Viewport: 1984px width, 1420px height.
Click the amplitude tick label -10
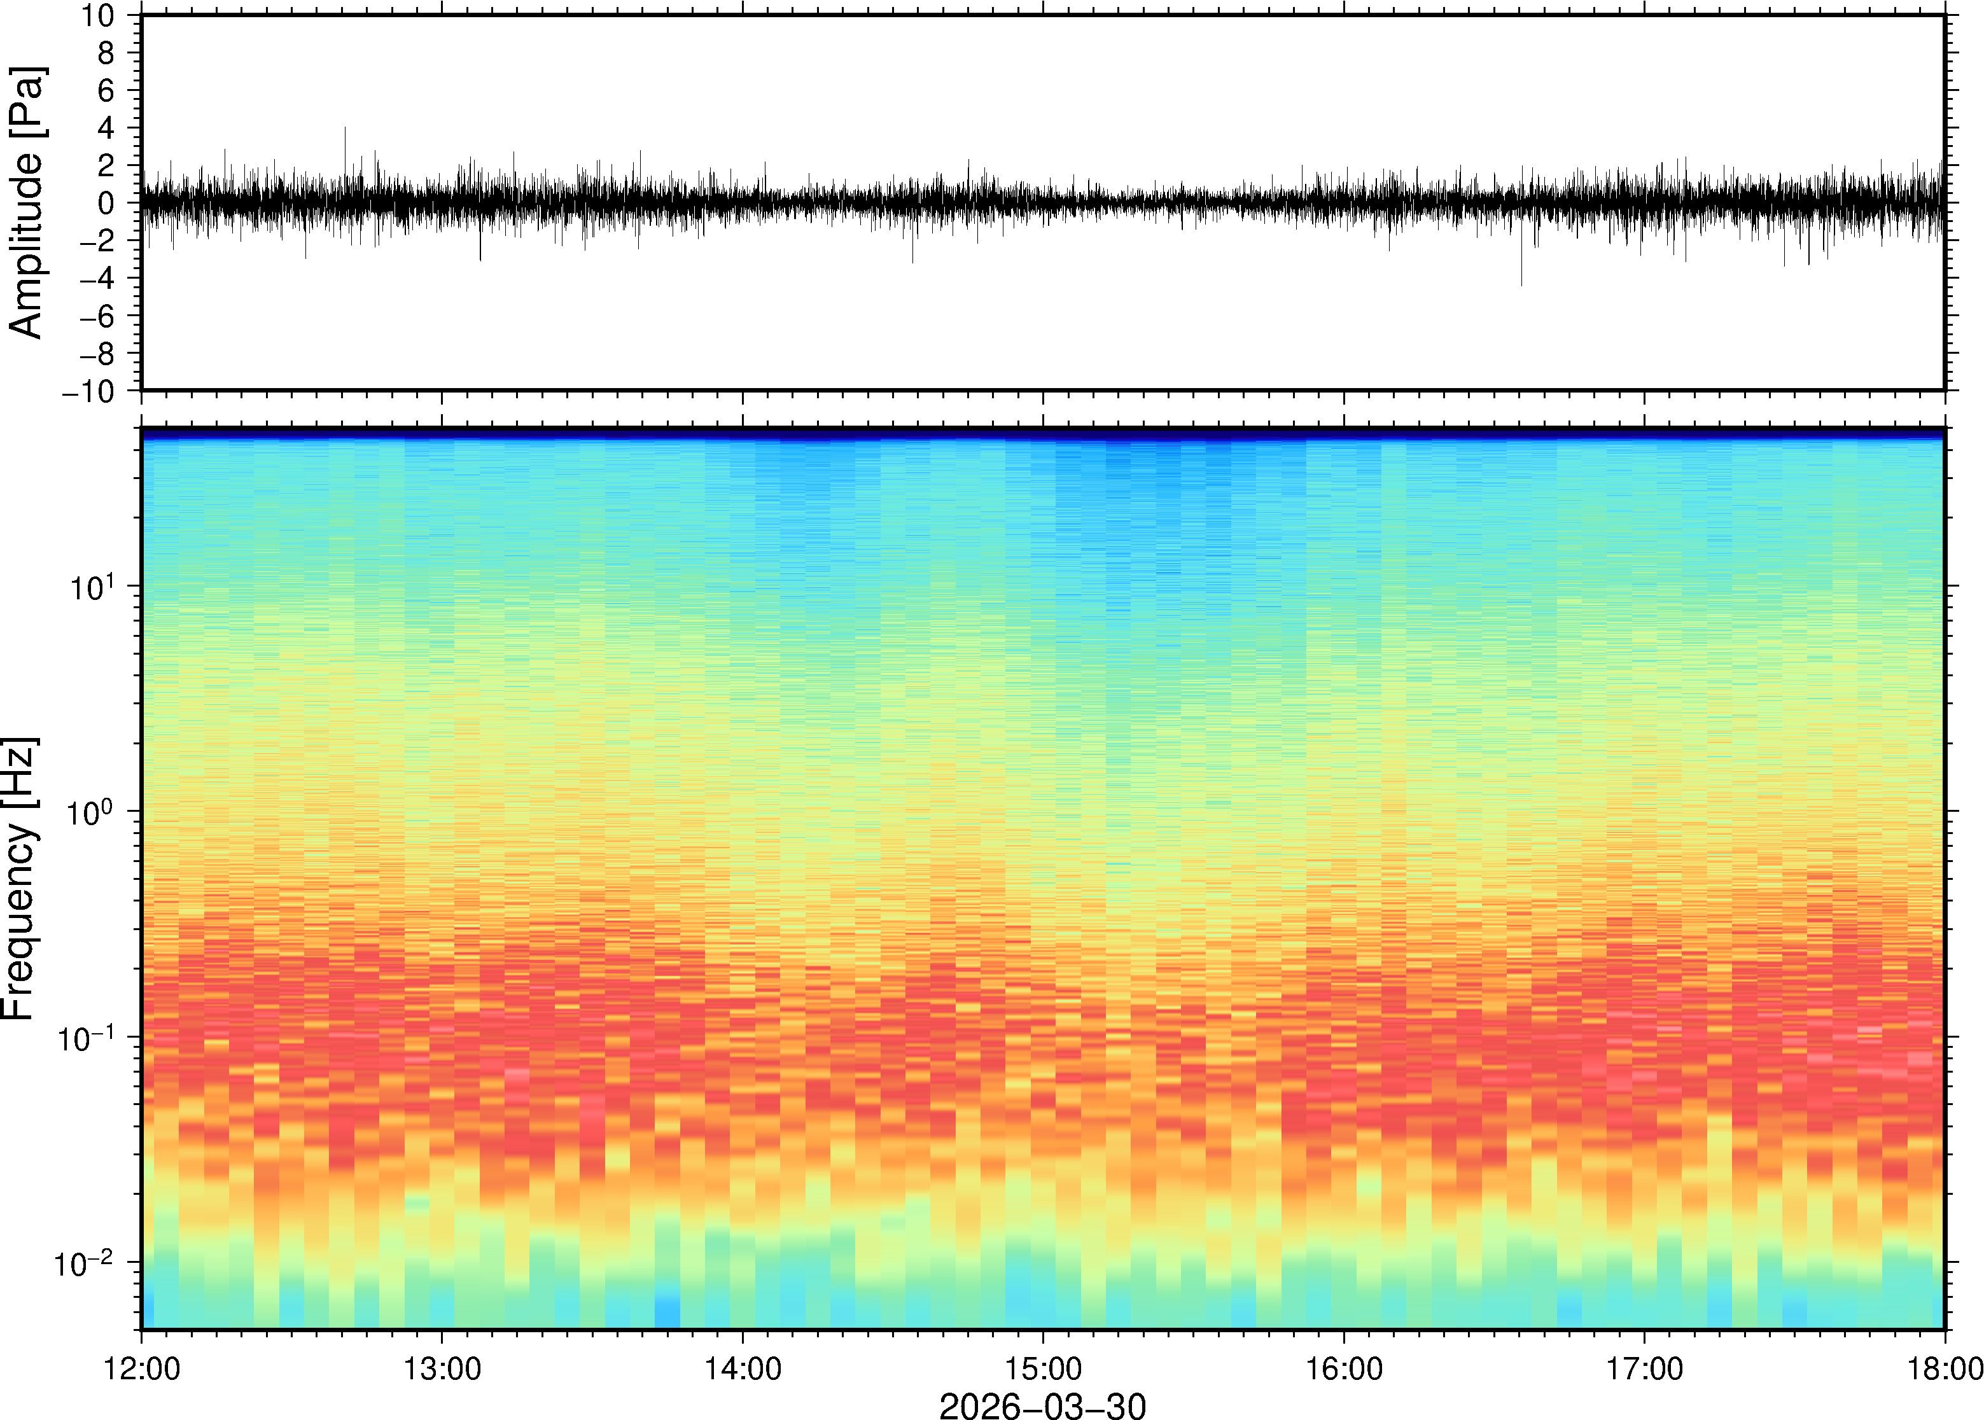click(87, 392)
